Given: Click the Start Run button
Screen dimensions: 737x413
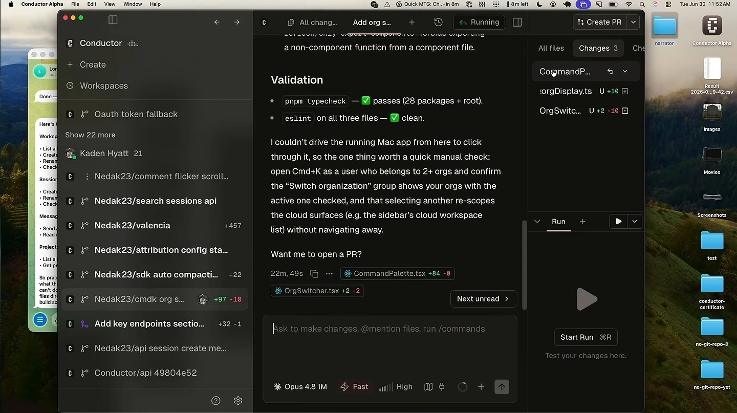Looking at the screenshot, I should pyautogui.click(x=586, y=337).
